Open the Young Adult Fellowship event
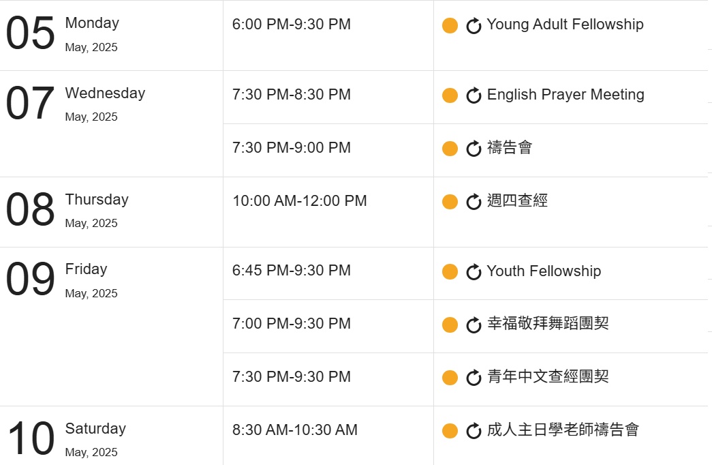The image size is (712, 465). click(x=565, y=24)
